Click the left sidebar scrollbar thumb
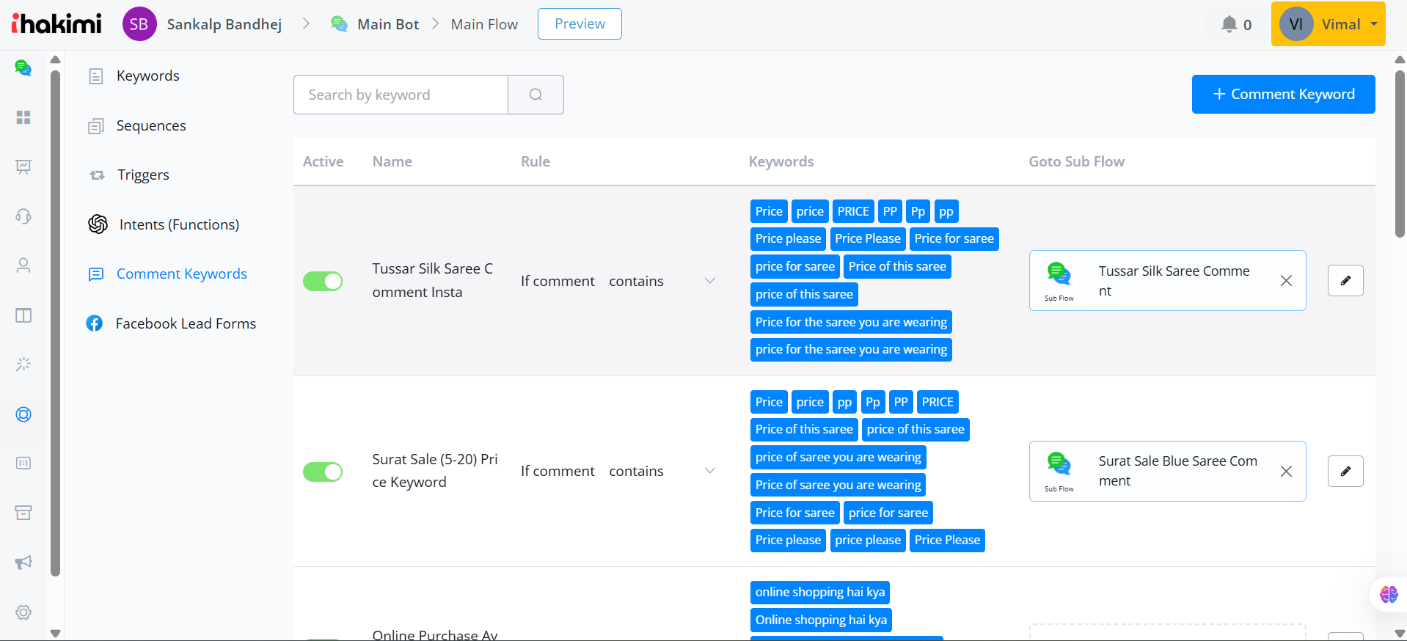1407x641 pixels. [x=56, y=323]
